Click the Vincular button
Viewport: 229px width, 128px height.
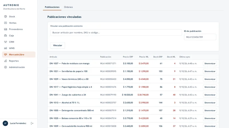click(x=58, y=45)
